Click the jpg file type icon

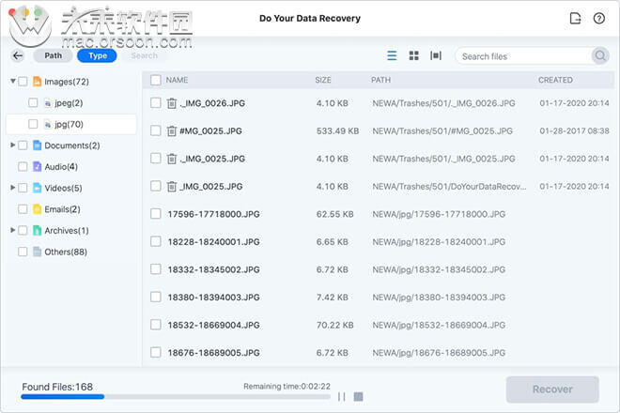coord(48,125)
